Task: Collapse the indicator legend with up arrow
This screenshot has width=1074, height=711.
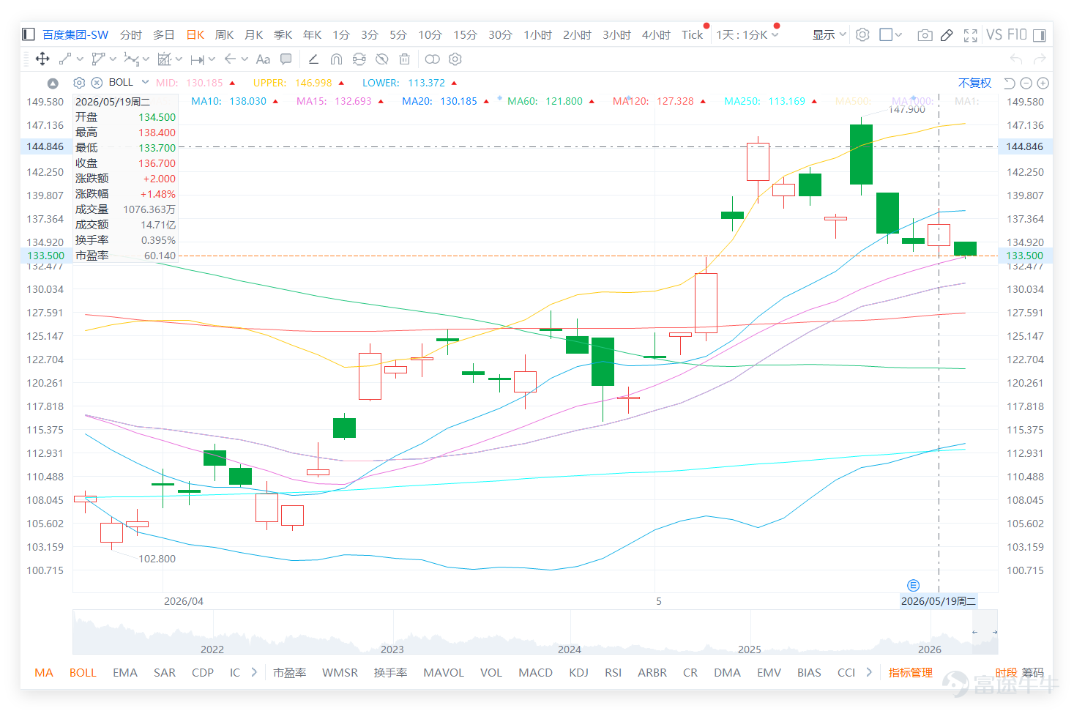Action: [x=53, y=83]
